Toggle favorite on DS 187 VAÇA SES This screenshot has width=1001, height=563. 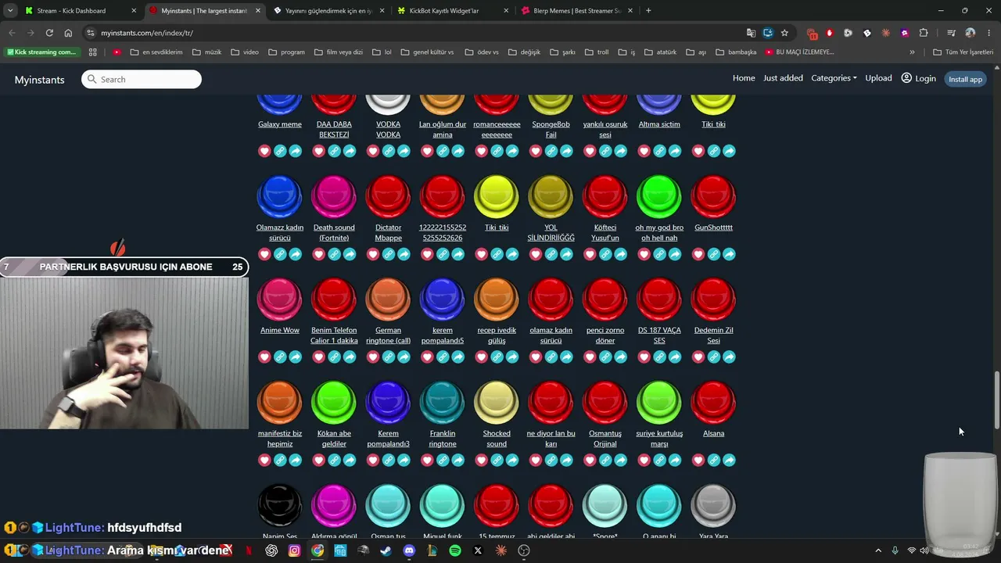(644, 357)
